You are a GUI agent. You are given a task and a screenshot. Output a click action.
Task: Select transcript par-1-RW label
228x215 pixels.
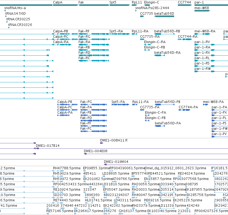[203, 69]
